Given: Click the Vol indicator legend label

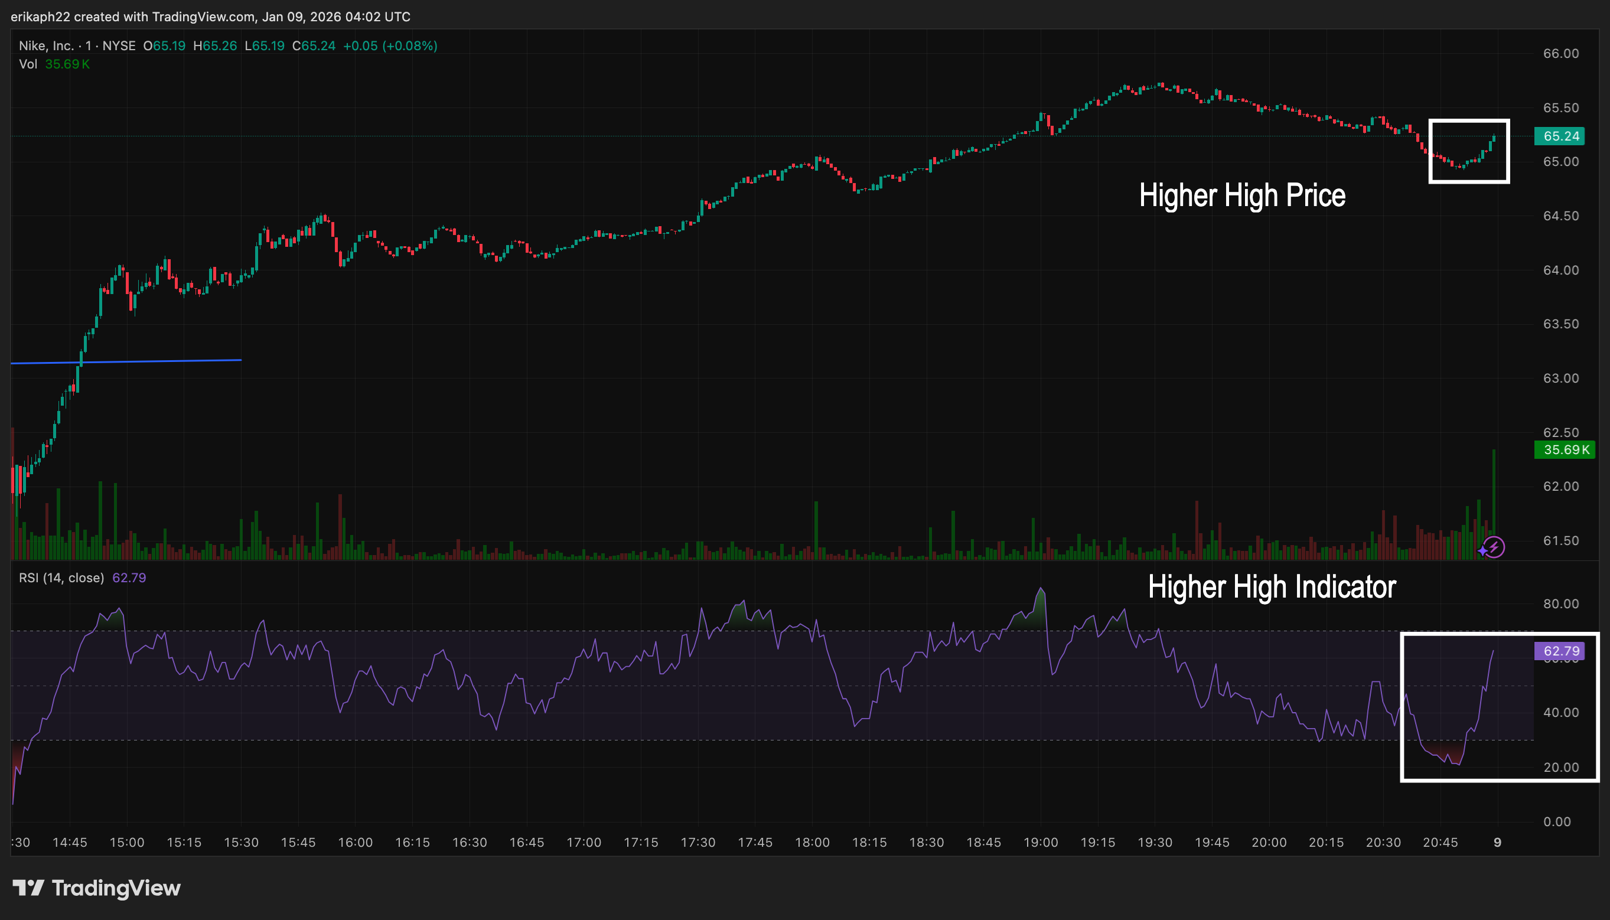Looking at the screenshot, I should (x=28, y=64).
